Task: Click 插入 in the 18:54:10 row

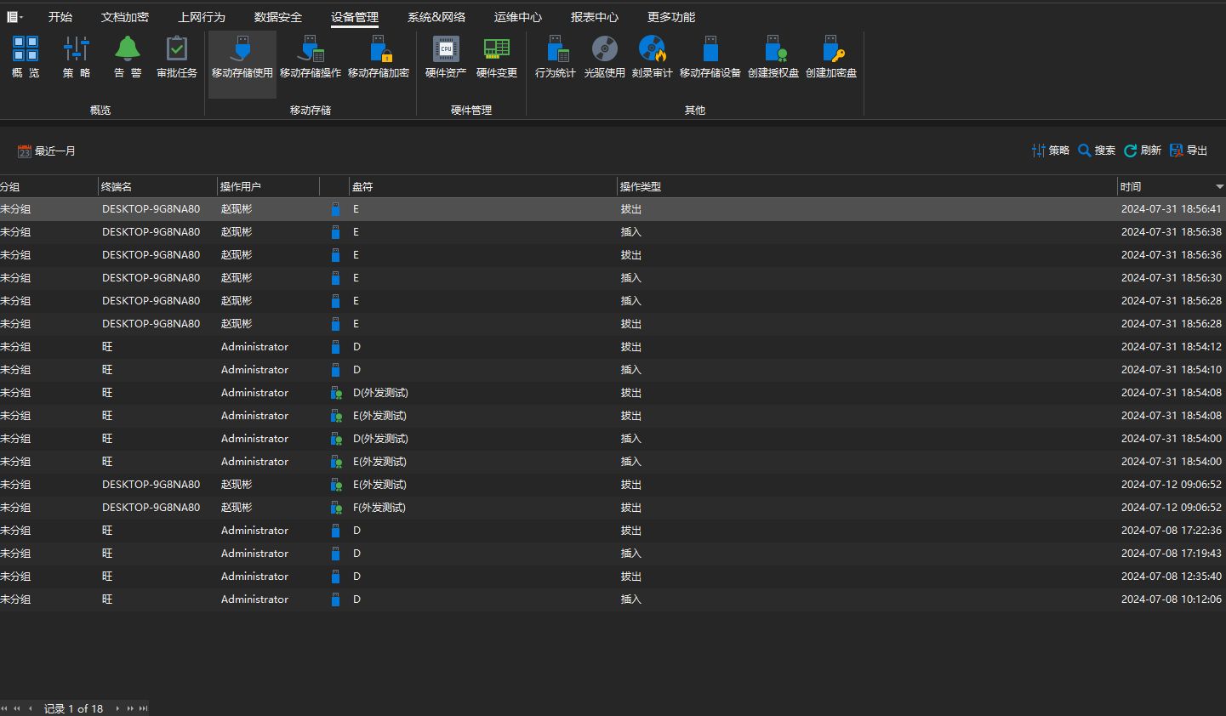Action: point(631,370)
